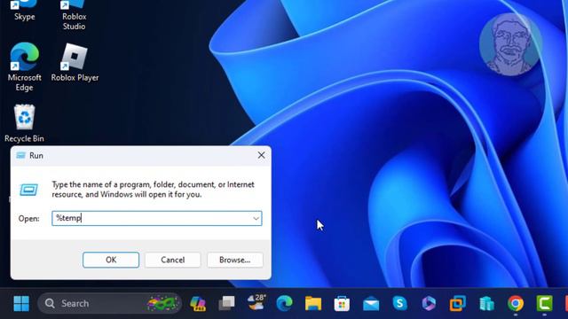Select the Roblox Player desktop shortcut
This screenshot has height=319, width=568.
point(75,63)
